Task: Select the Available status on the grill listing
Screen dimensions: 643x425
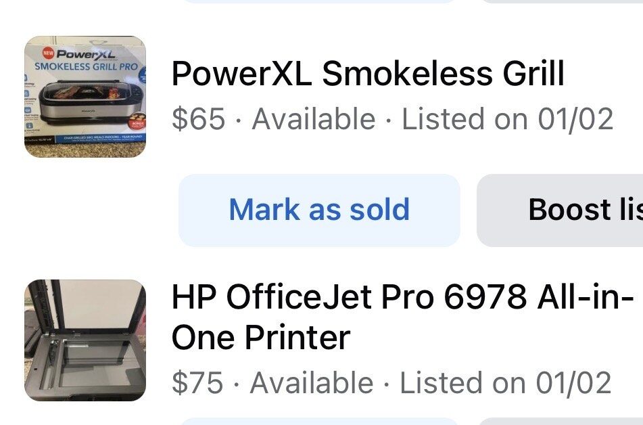Action: pyautogui.click(x=314, y=119)
